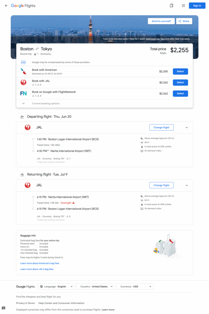Click the Sign in button

[197, 6]
